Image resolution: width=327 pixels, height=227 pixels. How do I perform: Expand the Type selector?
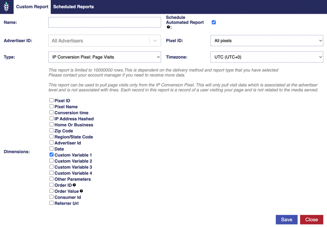coord(104,57)
